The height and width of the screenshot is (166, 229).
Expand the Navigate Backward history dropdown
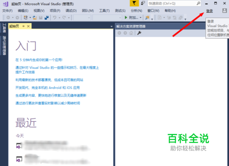pyautogui.click(x=13, y=18)
